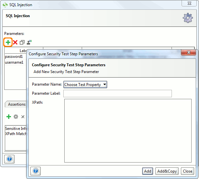Click inside the XPath text area
Screen dimensions: 199x179
click(x=128, y=131)
